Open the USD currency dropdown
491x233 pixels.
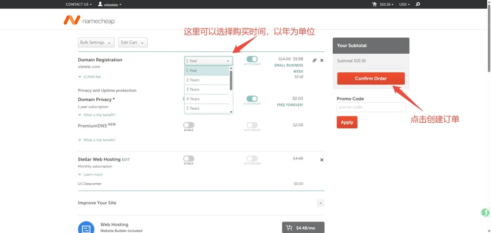(x=405, y=4)
